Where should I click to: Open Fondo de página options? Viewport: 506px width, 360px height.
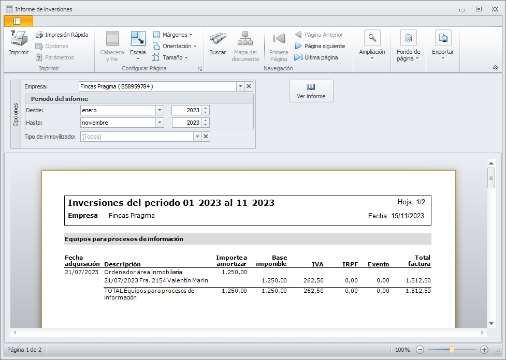pyautogui.click(x=408, y=39)
